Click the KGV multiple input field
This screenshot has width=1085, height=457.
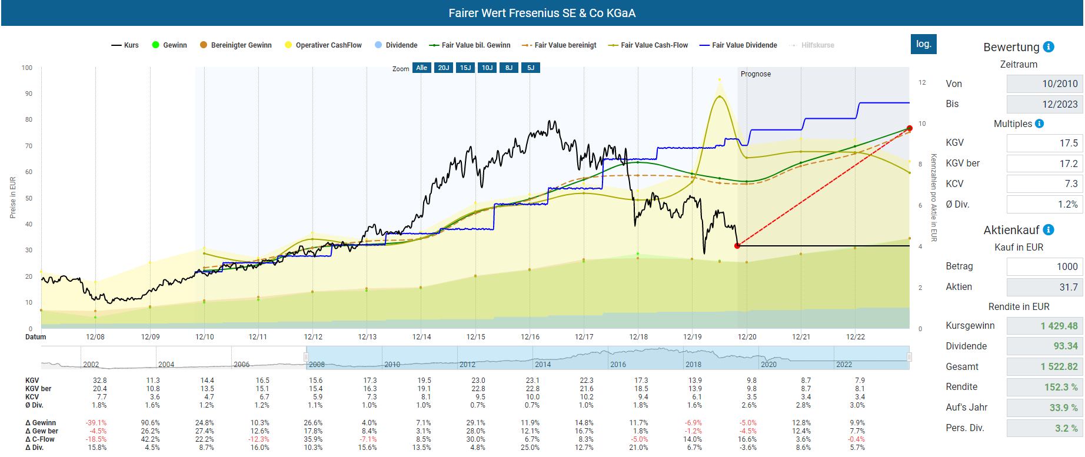[x=1044, y=143]
